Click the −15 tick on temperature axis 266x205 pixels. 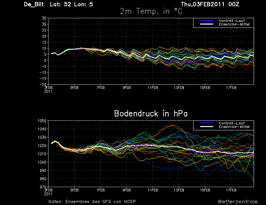pos(43,78)
